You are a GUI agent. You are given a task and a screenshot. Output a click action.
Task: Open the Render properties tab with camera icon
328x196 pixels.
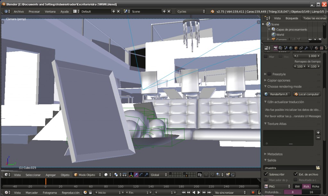tap(275, 47)
